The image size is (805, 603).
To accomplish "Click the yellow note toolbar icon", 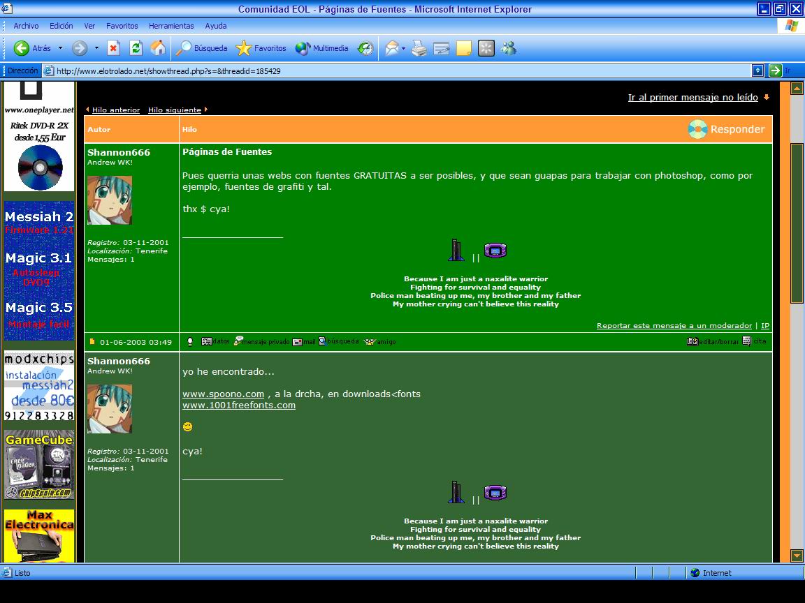I will click(x=463, y=48).
